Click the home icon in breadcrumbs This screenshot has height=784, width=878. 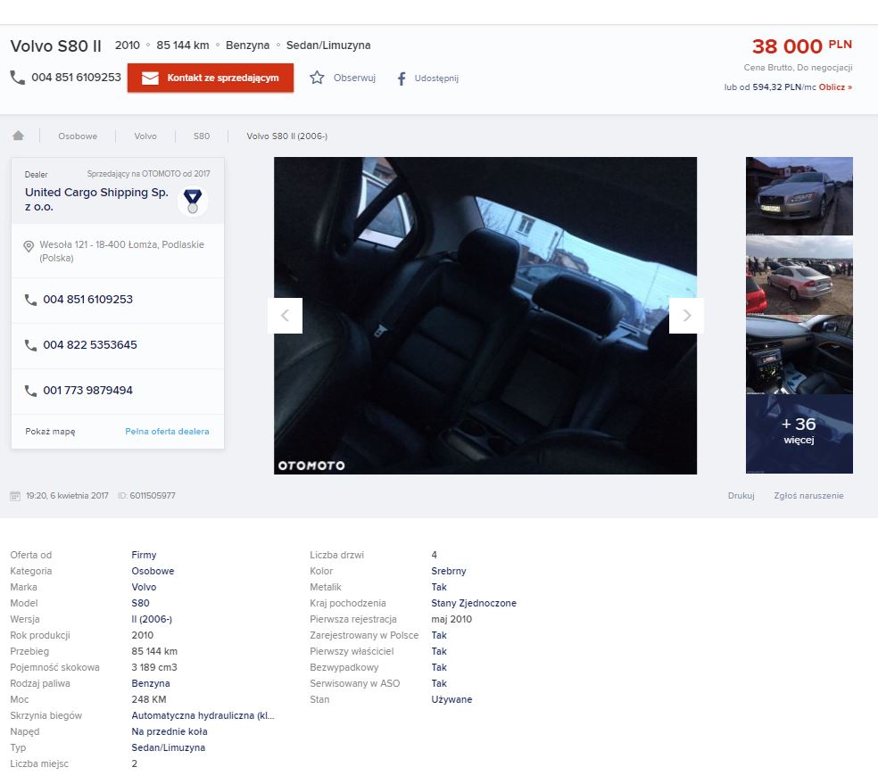click(18, 136)
